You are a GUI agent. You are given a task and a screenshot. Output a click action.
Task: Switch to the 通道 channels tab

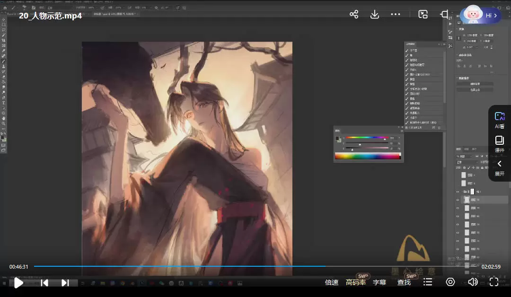coord(467,149)
